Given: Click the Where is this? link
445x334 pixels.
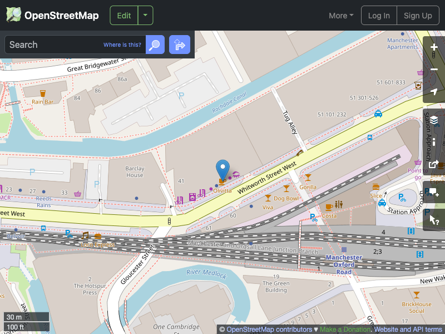Looking at the screenshot, I should tap(122, 45).
